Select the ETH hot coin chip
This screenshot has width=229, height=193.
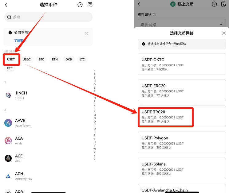coord(55,59)
